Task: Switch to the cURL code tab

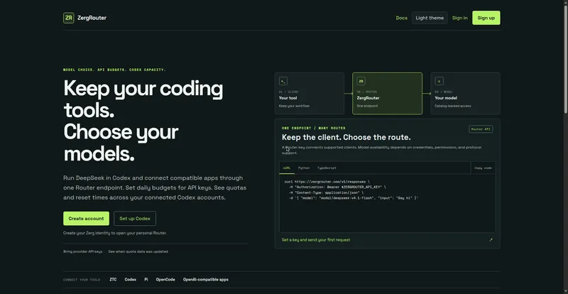Action: [287, 168]
